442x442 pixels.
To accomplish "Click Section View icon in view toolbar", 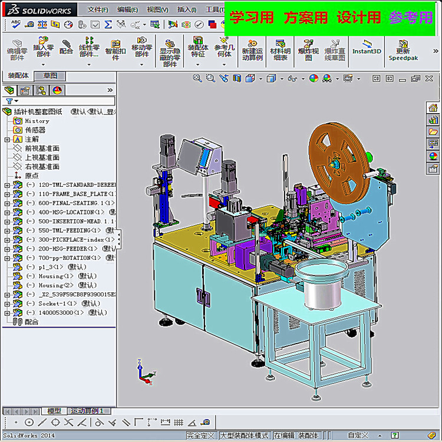I will click(237, 78).
